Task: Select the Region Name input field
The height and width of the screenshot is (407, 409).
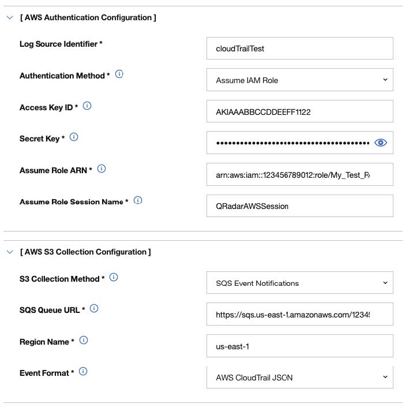Action: coord(300,346)
